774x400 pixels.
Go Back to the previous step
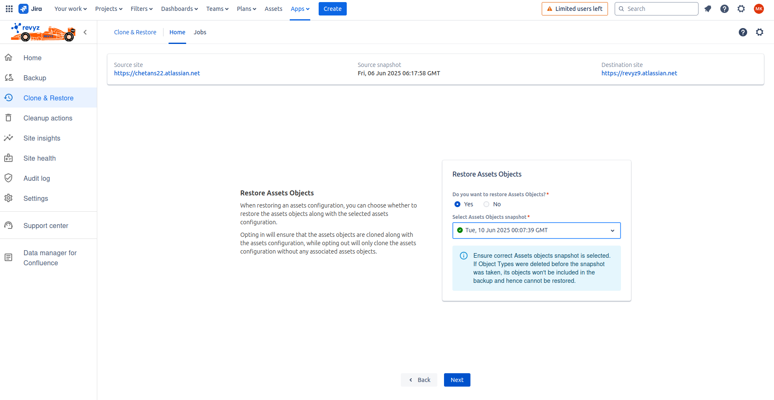419,380
